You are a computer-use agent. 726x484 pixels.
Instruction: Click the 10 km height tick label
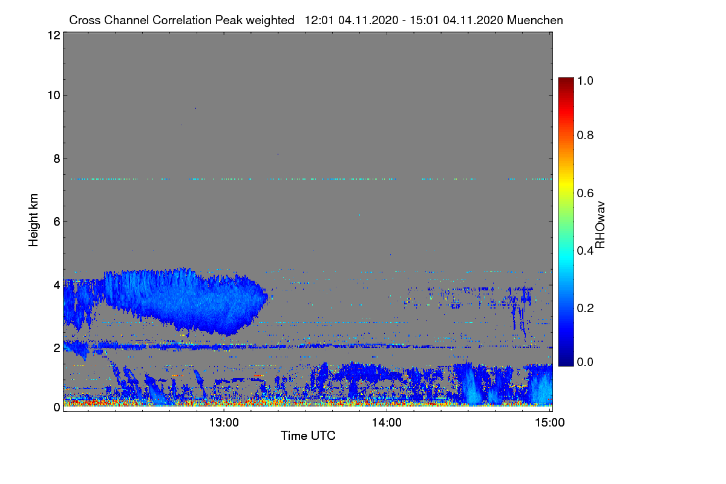[x=53, y=96]
